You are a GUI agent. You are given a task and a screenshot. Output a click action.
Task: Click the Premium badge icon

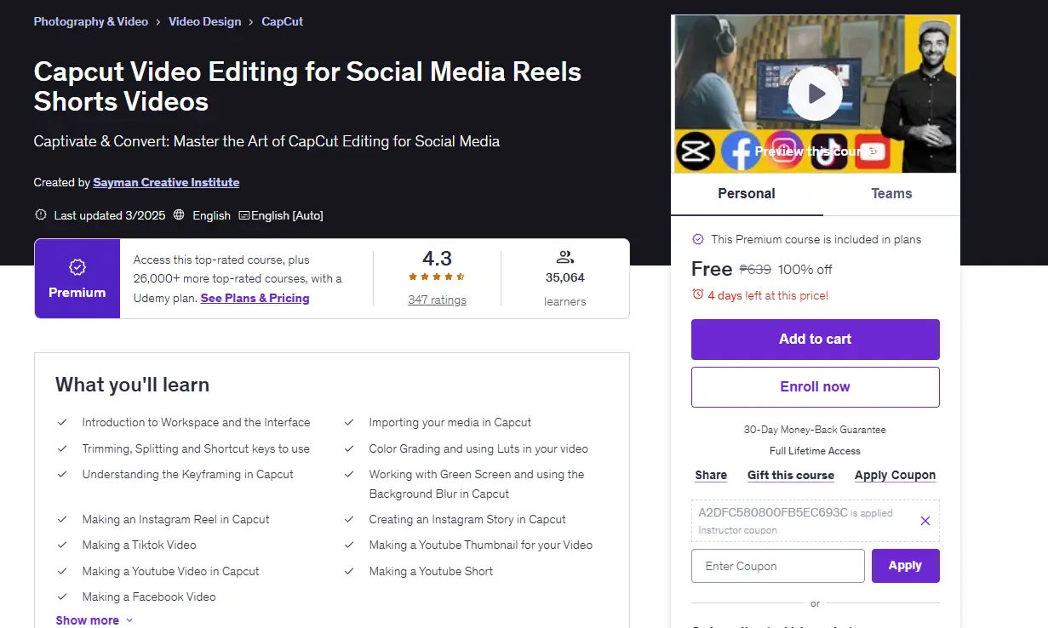[77, 268]
